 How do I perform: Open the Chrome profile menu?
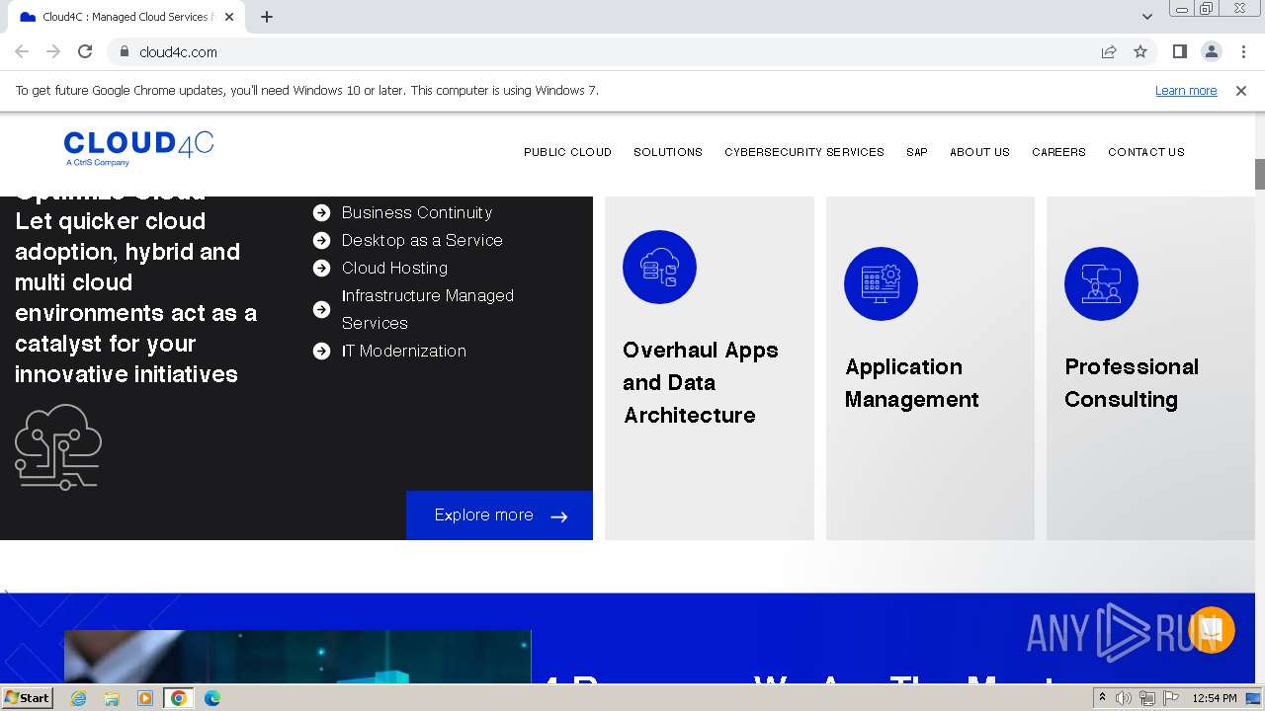(x=1211, y=51)
